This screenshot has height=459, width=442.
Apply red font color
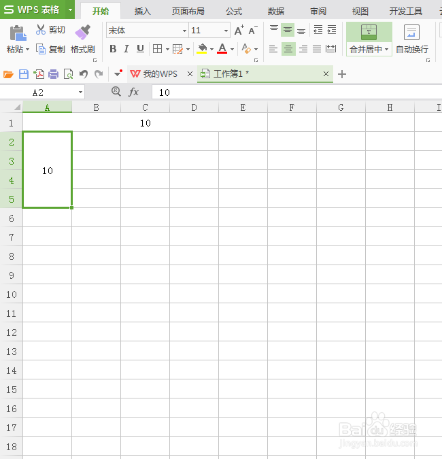(x=222, y=49)
